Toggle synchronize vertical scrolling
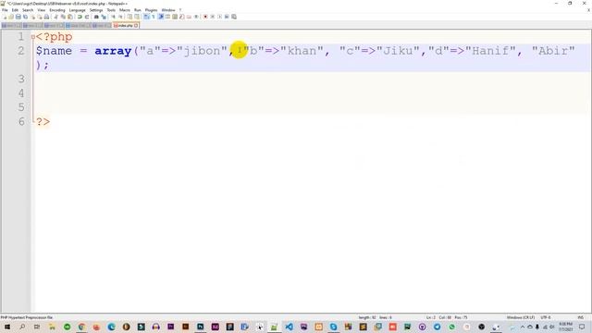Screen dimensions: 592x333 pos(129,17)
